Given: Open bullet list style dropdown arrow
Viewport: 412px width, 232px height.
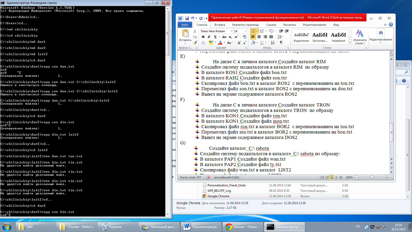Looking at the screenshot, I should click(x=257, y=31).
